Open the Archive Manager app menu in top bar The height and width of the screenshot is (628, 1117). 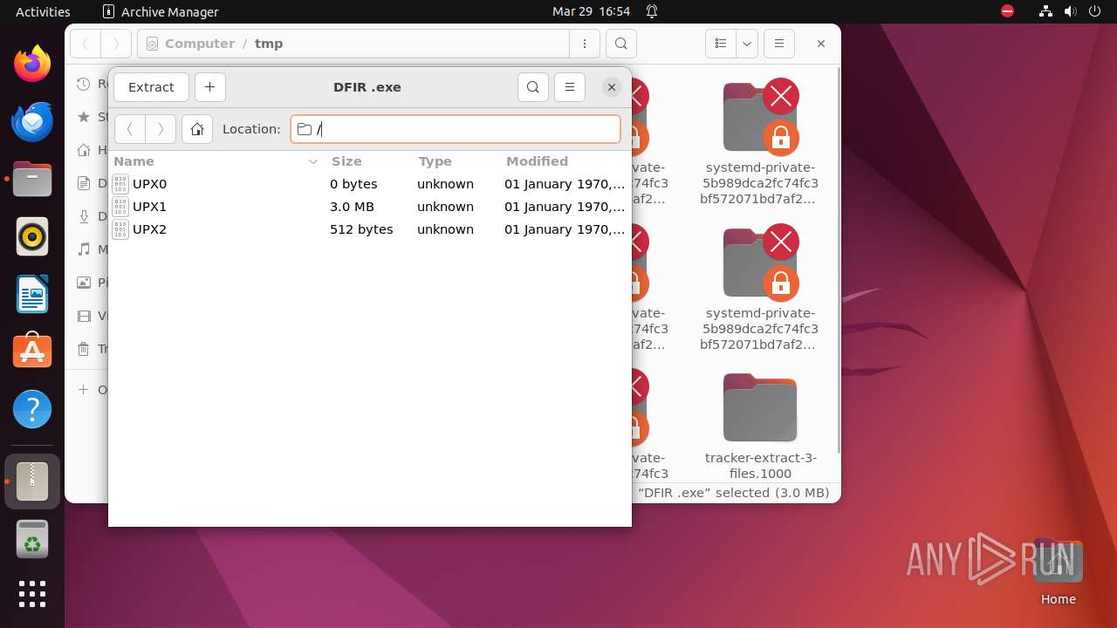(x=161, y=11)
